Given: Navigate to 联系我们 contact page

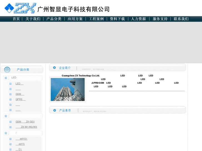Looking at the screenshot, I should pyautogui.click(x=181, y=19).
